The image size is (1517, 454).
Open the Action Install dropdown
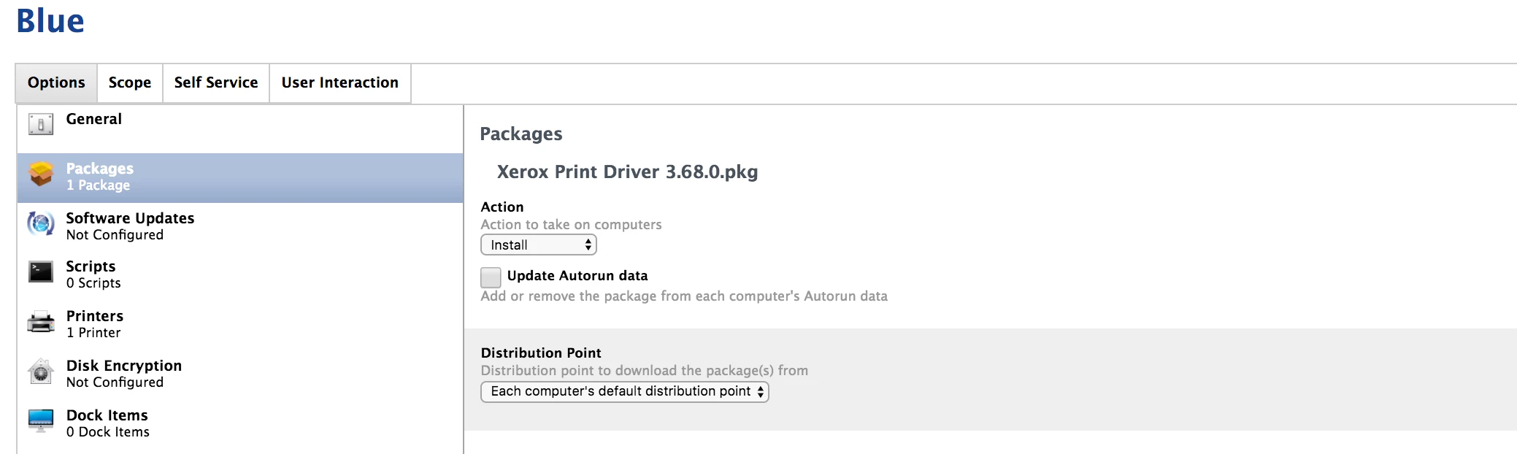point(539,245)
